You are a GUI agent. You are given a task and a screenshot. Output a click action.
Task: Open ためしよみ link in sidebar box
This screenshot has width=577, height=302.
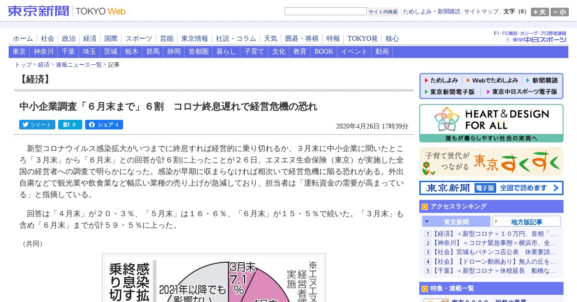pos(441,81)
